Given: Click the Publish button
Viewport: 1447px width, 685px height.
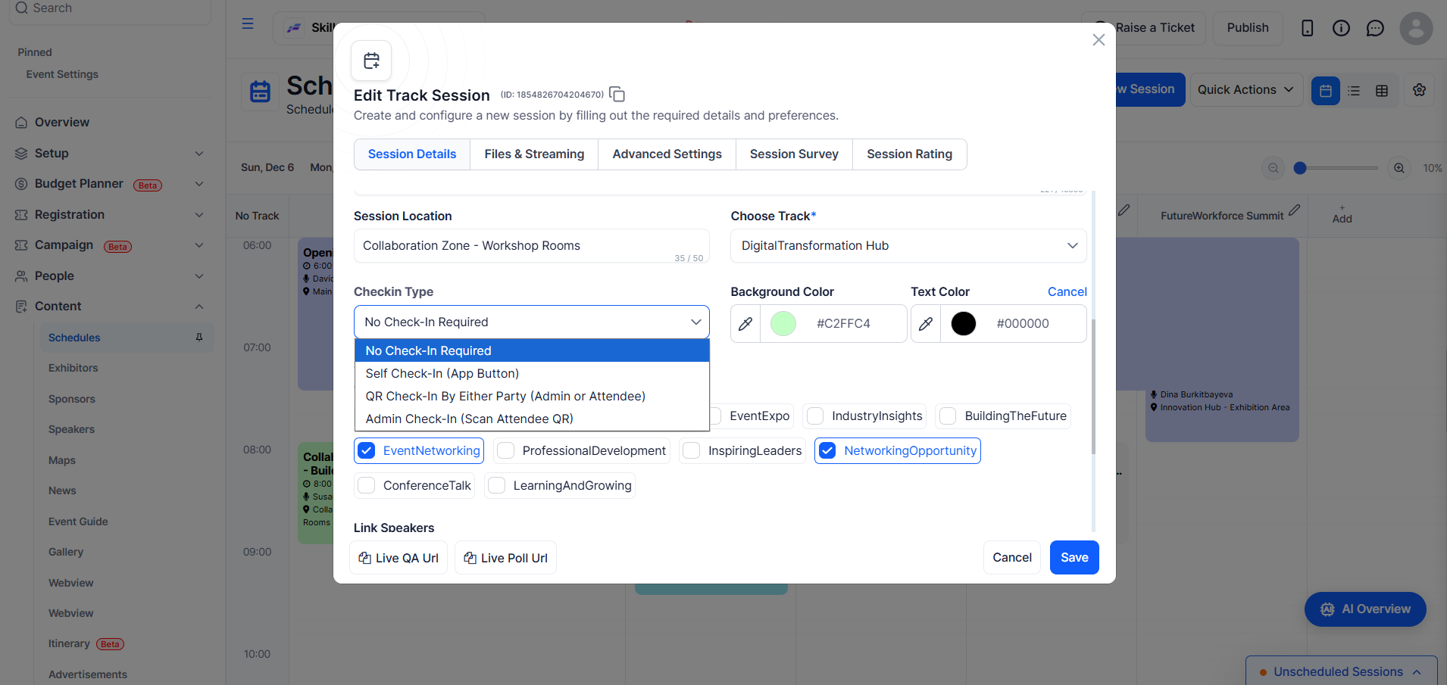Looking at the screenshot, I should coord(1248,28).
